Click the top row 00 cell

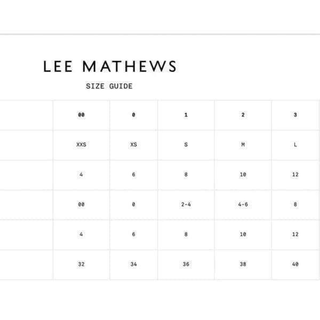tap(81, 115)
